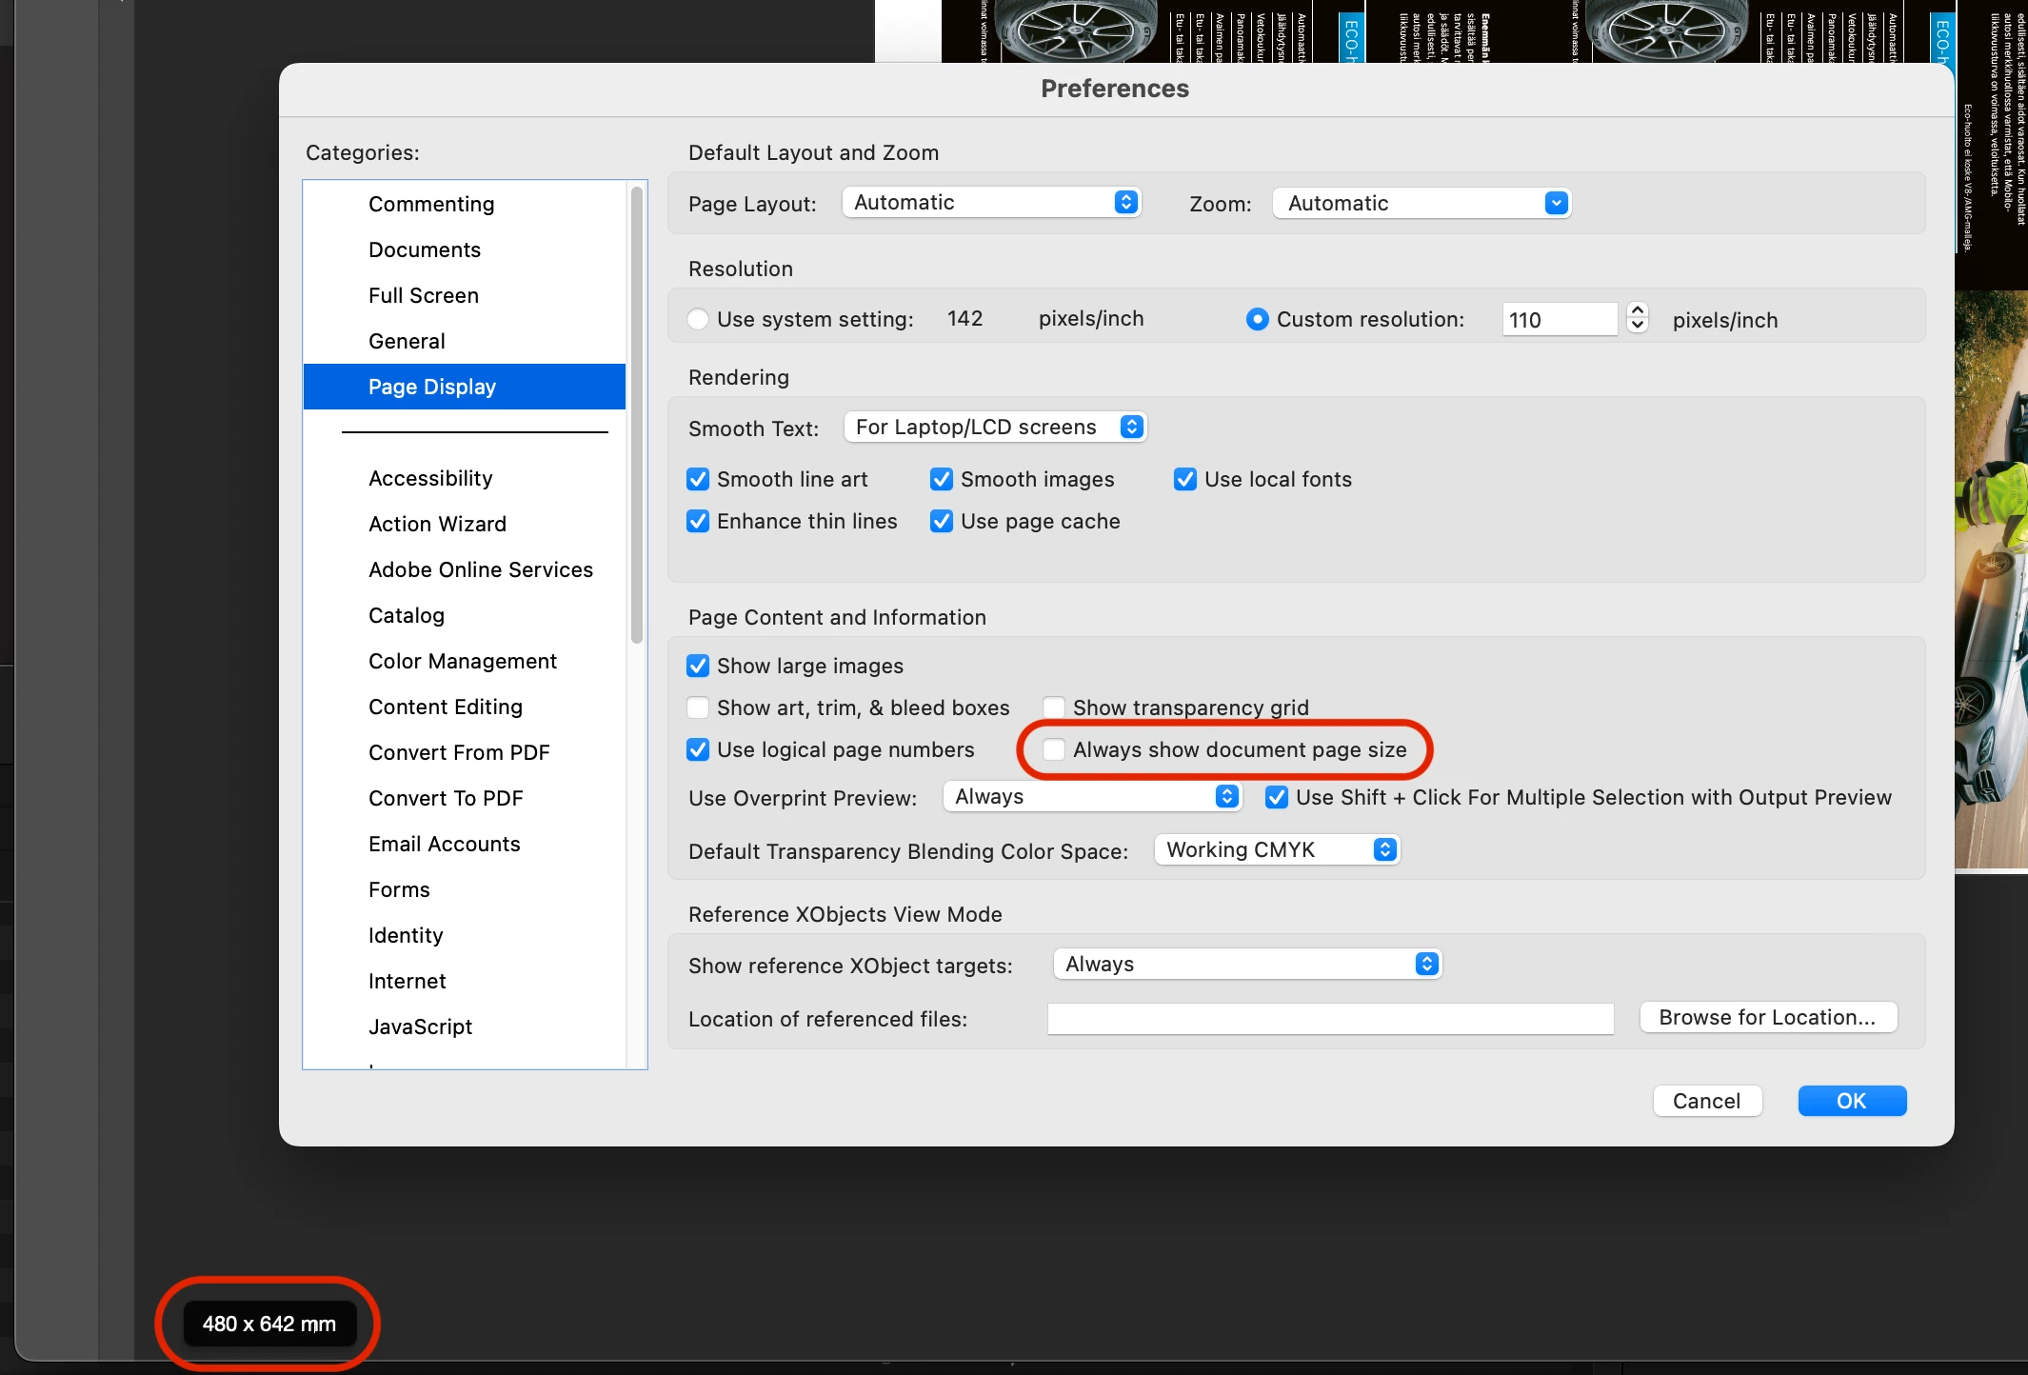Open the Color Management category
The height and width of the screenshot is (1375, 2028).
tap(462, 661)
